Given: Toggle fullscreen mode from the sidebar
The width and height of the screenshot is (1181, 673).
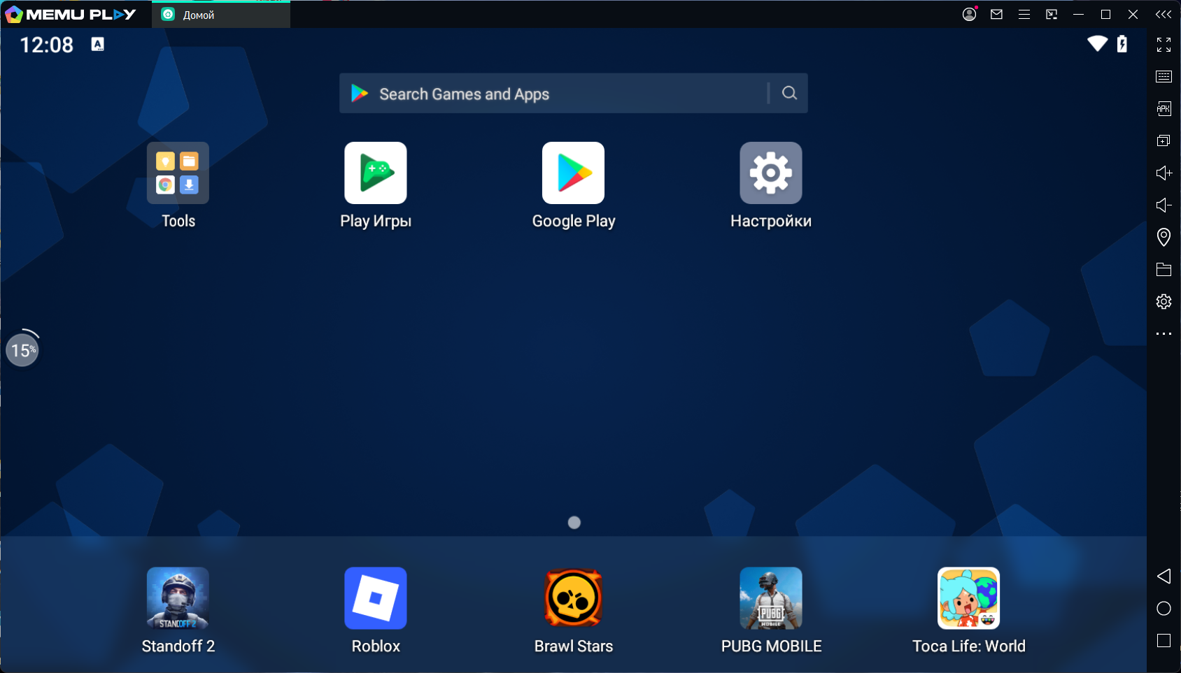Looking at the screenshot, I should click(x=1164, y=45).
